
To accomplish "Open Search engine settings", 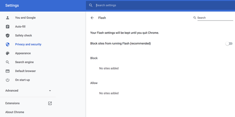I will coord(24,62).
